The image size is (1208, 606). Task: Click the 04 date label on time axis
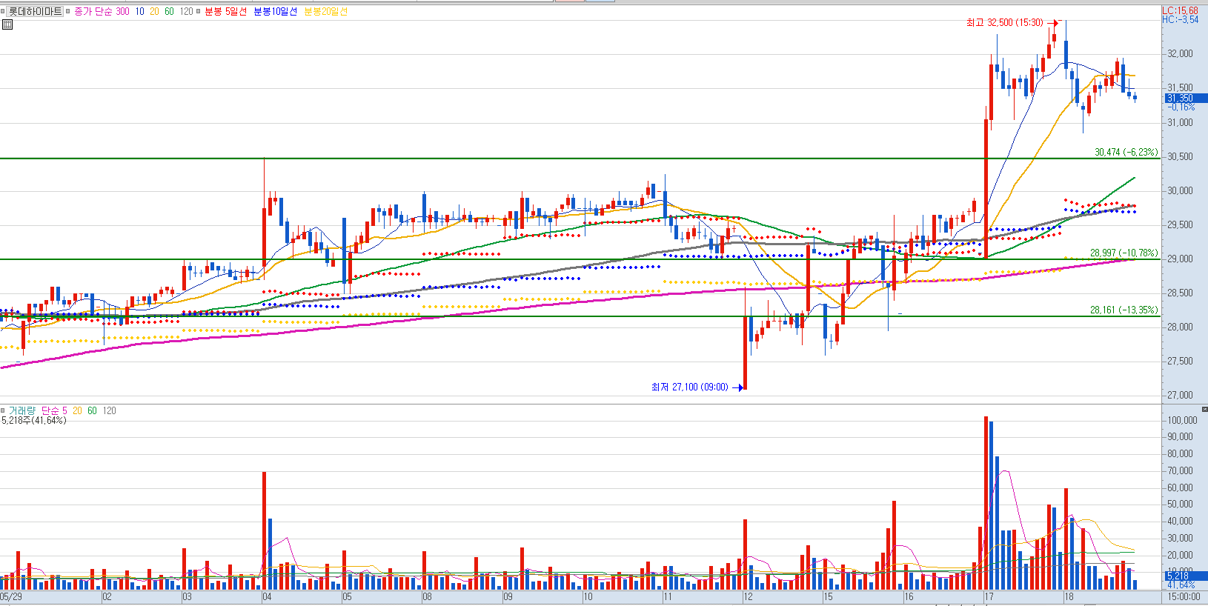tap(267, 596)
